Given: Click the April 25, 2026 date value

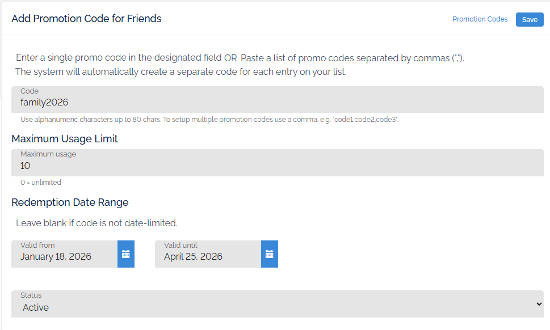Looking at the screenshot, I should [x=194, y=257].
